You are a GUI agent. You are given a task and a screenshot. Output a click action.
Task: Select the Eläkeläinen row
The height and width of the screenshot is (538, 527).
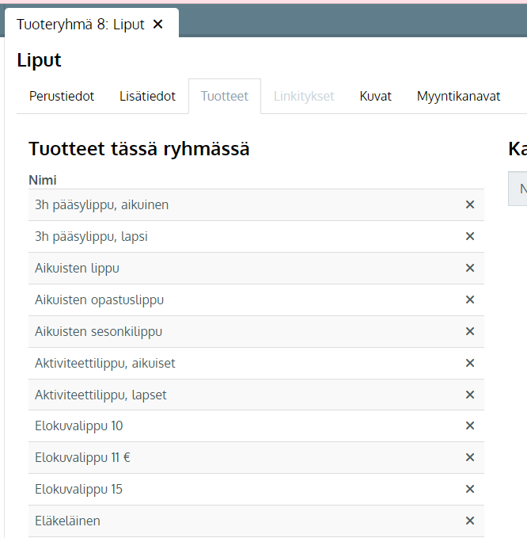256,521
